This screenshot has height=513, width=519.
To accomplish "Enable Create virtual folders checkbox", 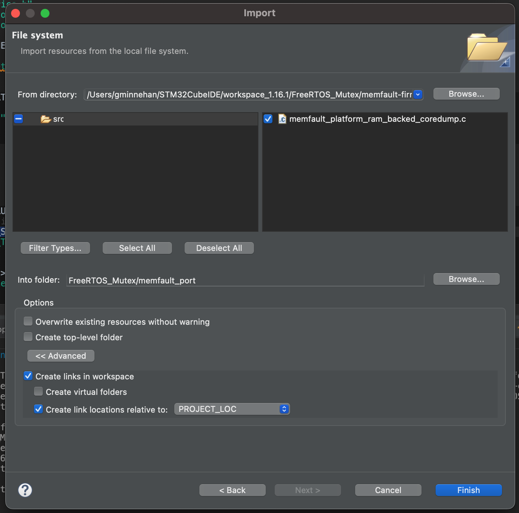I will [38, 392].
